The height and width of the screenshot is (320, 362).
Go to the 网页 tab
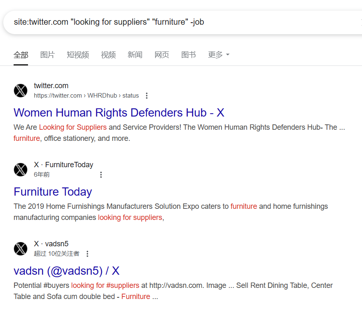pos(161,55)
